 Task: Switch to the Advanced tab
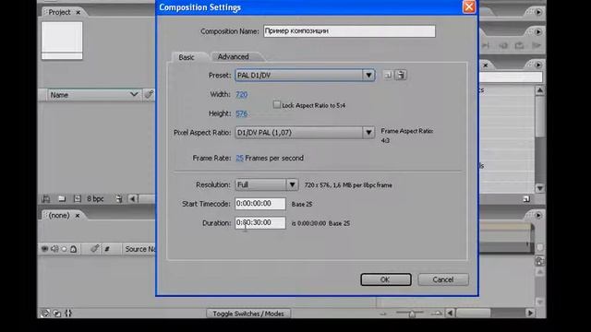234,56
